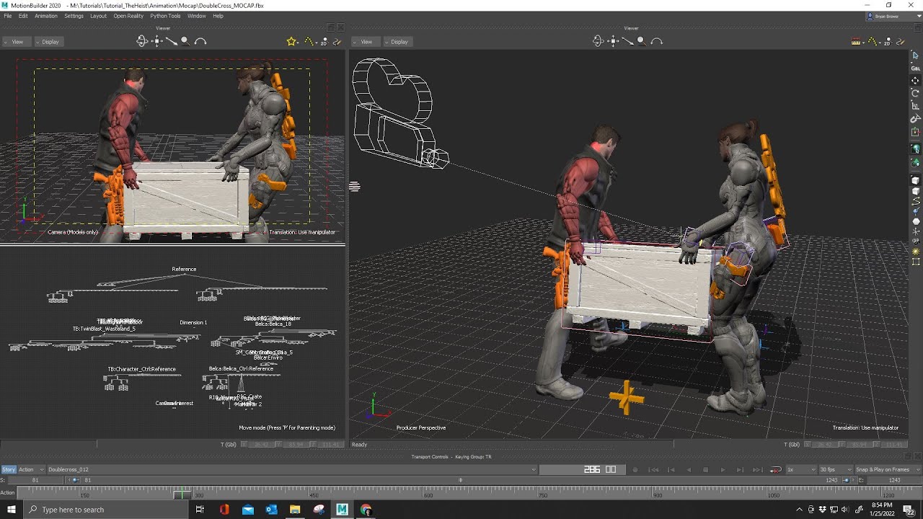This screenshot has width=923, height=519.
Task: Click the yellow star icon in left viewer
Action: pos(291,41)
